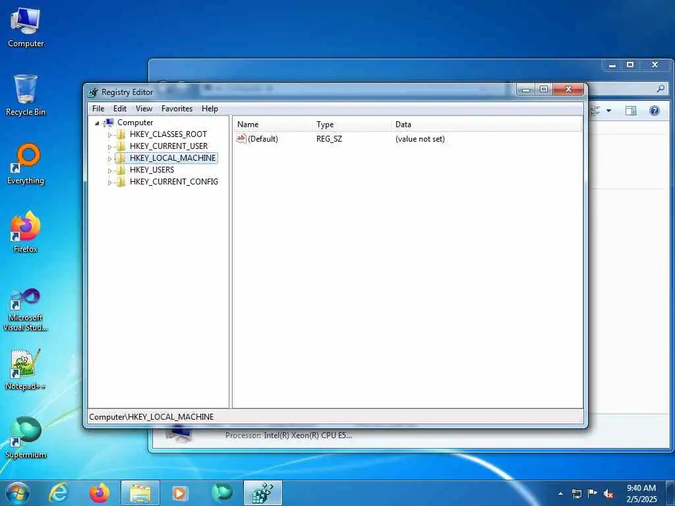Open Supermium from the taskbar
The image size is (675, 506).
pyautogui.click(x=222, y=493)
